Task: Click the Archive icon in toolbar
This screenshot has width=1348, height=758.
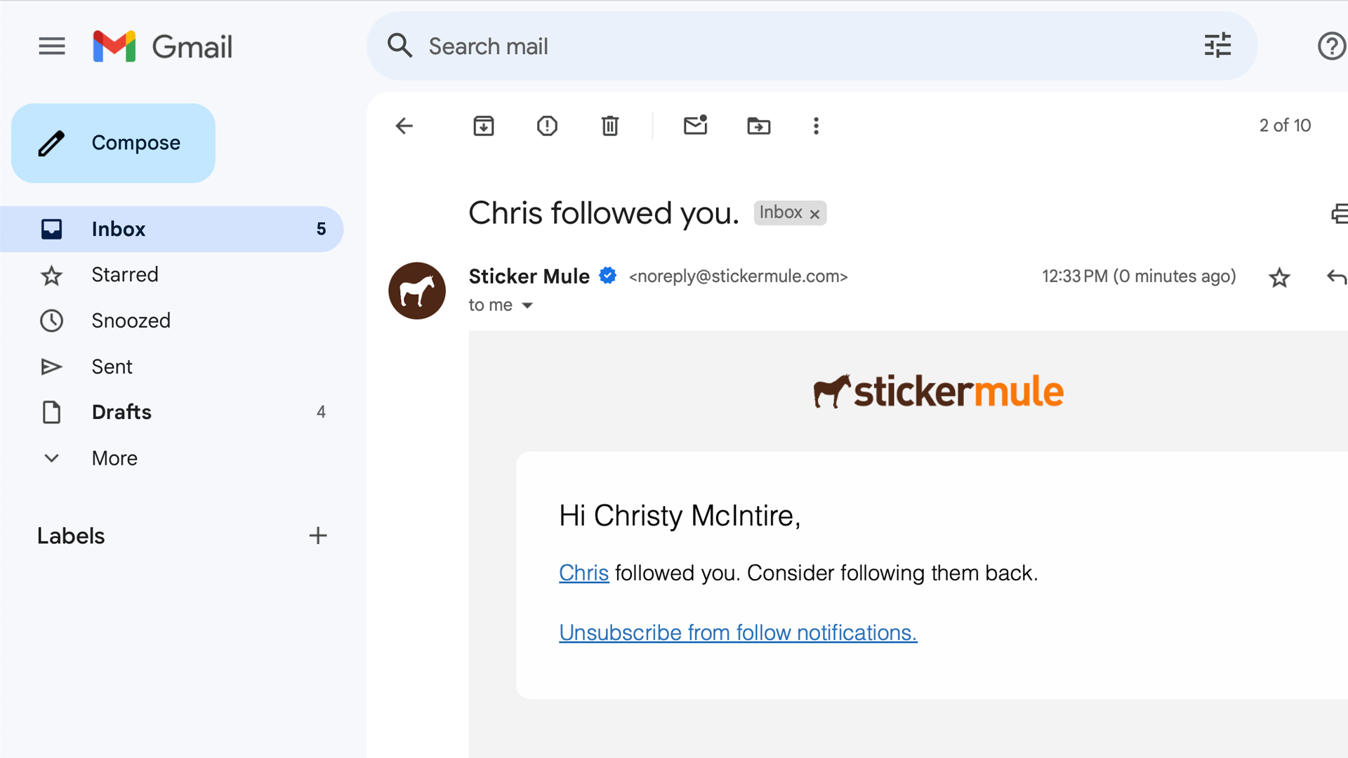Action: [x=484, y=126]
